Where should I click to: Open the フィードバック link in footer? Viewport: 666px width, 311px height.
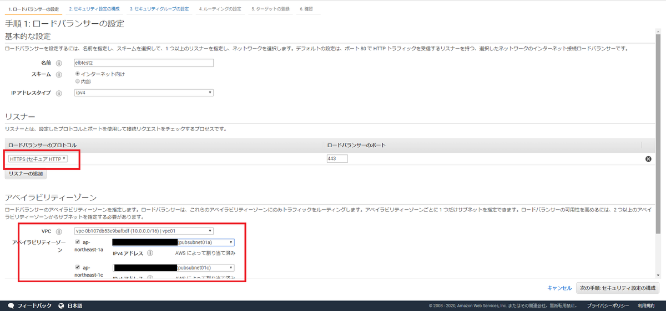[34, 305]
